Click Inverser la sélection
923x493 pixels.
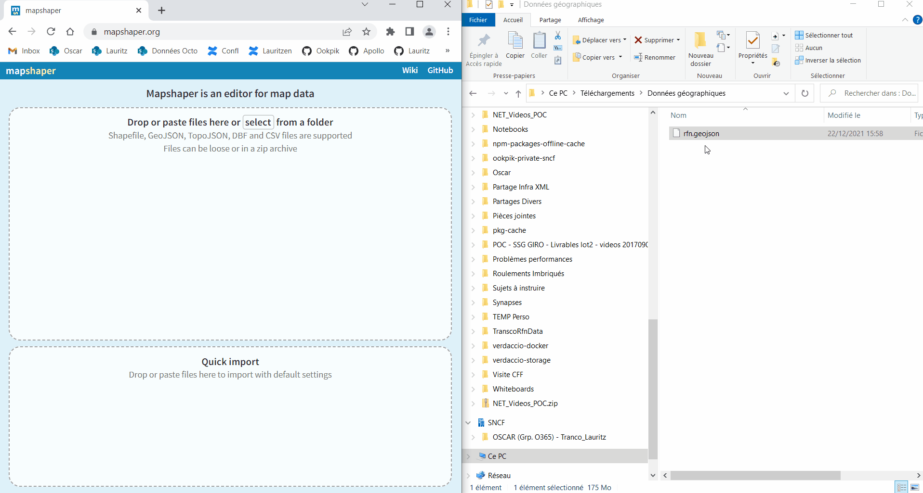[828, 60]
